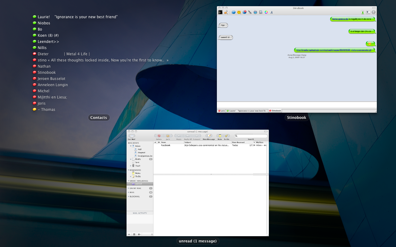
Task: Click the To Do toolbar button in Mail
Action: [226, 136]
